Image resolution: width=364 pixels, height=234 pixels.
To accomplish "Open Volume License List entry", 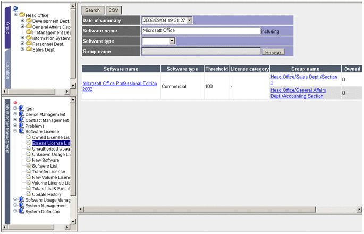I will 51,183.
